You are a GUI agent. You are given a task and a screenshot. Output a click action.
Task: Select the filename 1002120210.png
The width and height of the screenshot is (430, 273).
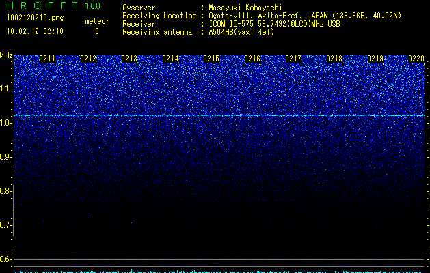tap(36, 18)
